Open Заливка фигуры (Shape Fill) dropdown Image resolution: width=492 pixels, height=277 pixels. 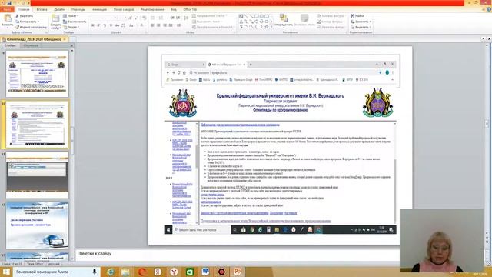tap(331, 15)
